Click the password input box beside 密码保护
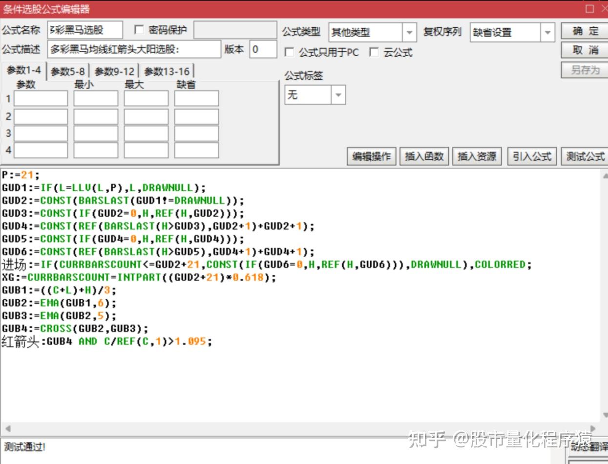 (x=235, y=30)
